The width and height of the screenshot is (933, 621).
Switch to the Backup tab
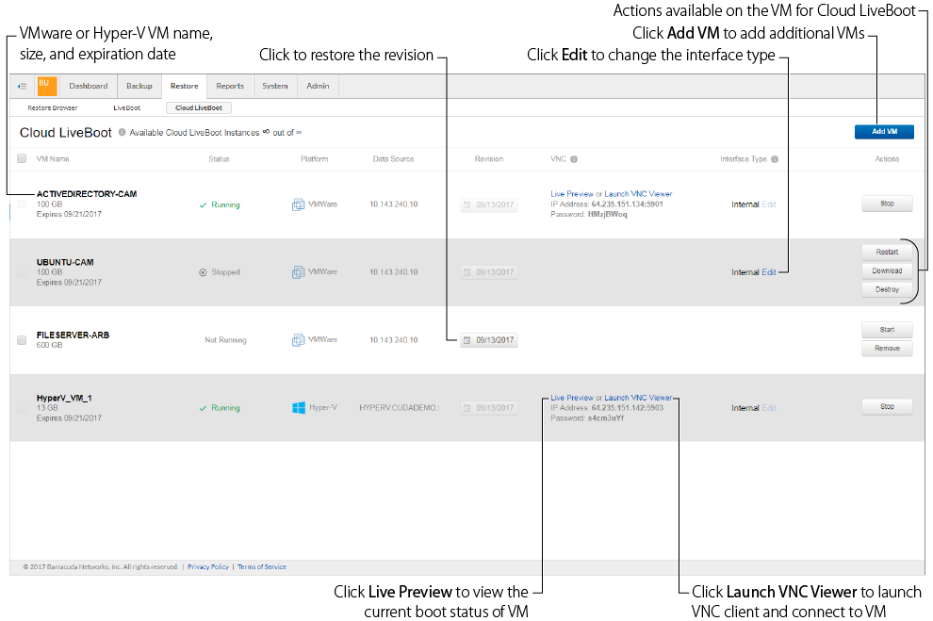tap(139, 87)
